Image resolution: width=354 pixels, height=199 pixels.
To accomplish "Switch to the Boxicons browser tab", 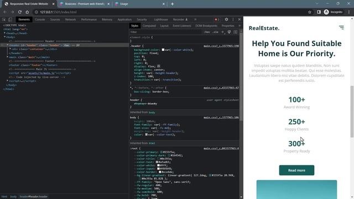I will coord(84,4).
